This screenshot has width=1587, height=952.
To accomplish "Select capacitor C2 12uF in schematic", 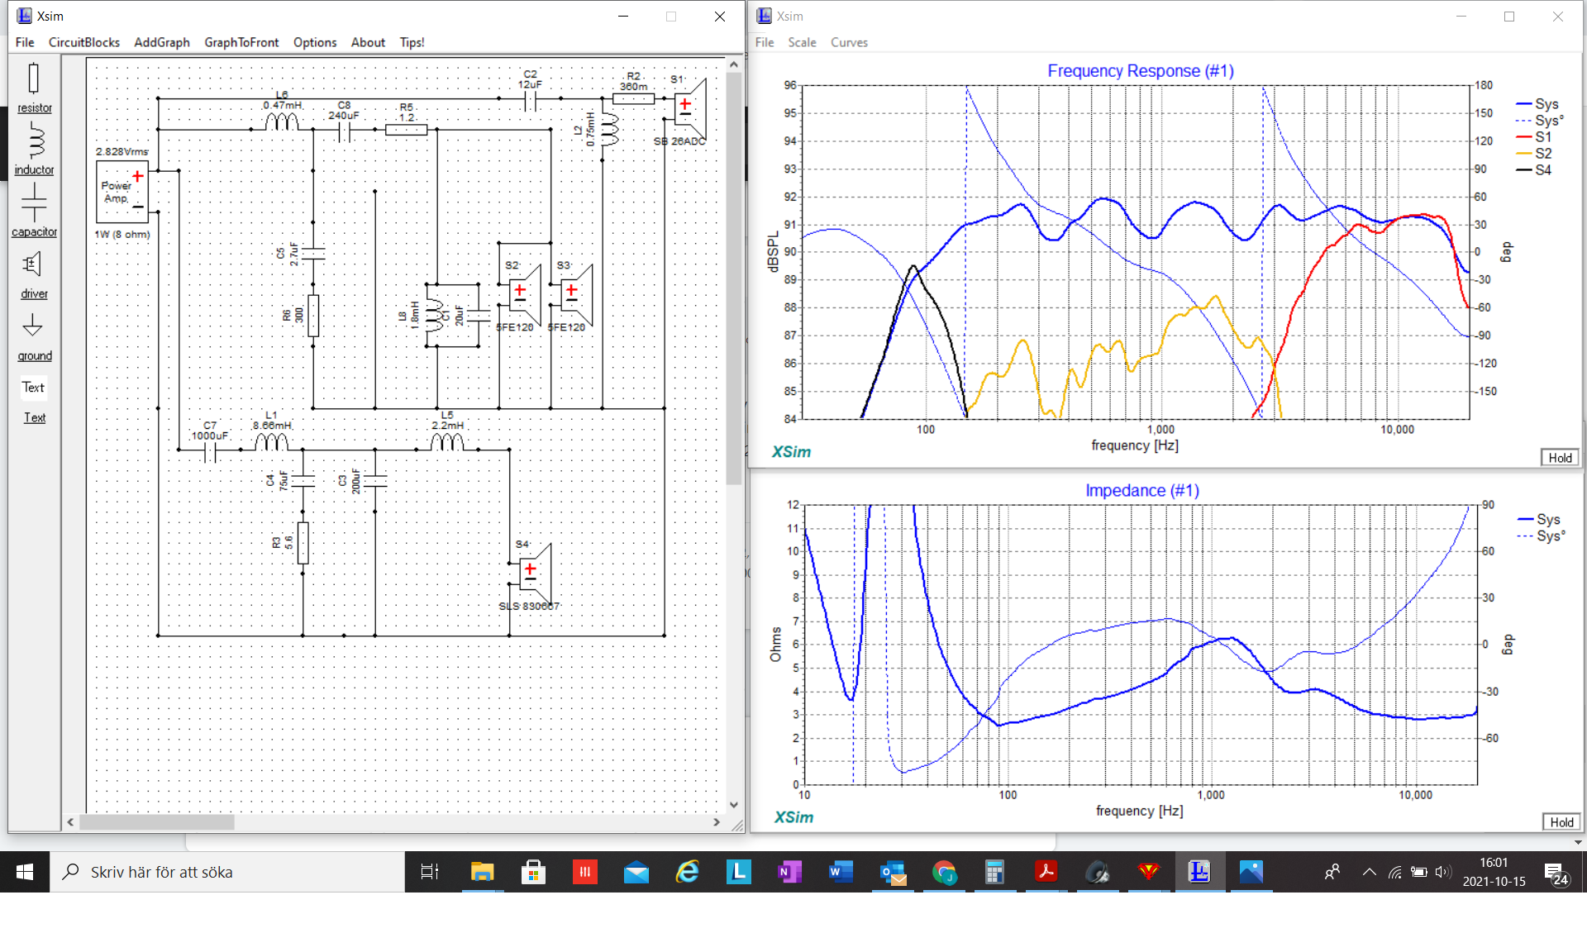I will point(530,101).
